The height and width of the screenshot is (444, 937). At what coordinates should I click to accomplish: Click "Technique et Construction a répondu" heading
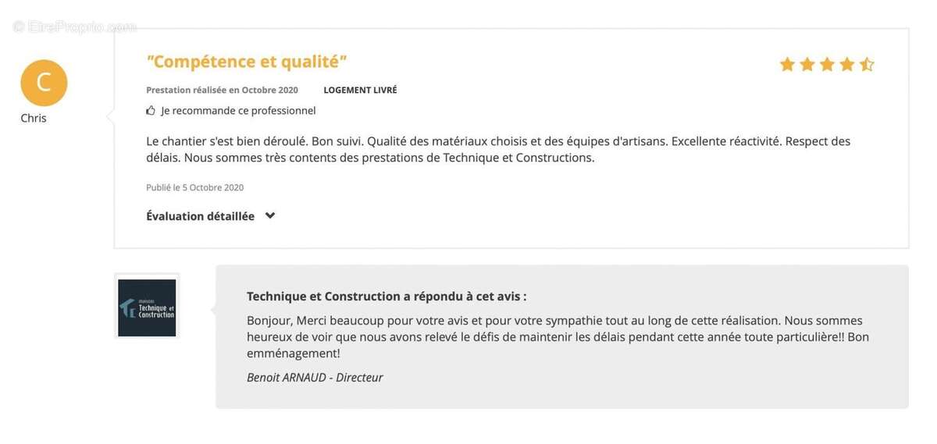coord(387,296)
